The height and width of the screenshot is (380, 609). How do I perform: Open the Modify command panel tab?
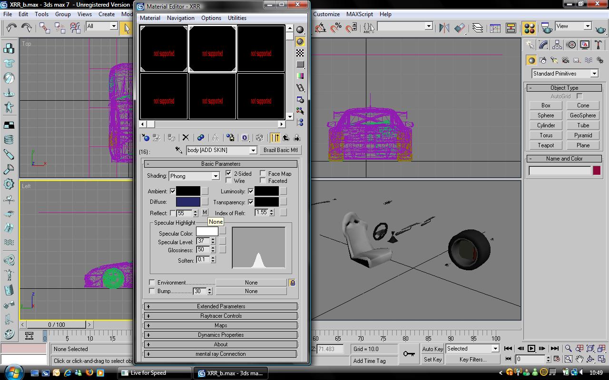[543, 45]
